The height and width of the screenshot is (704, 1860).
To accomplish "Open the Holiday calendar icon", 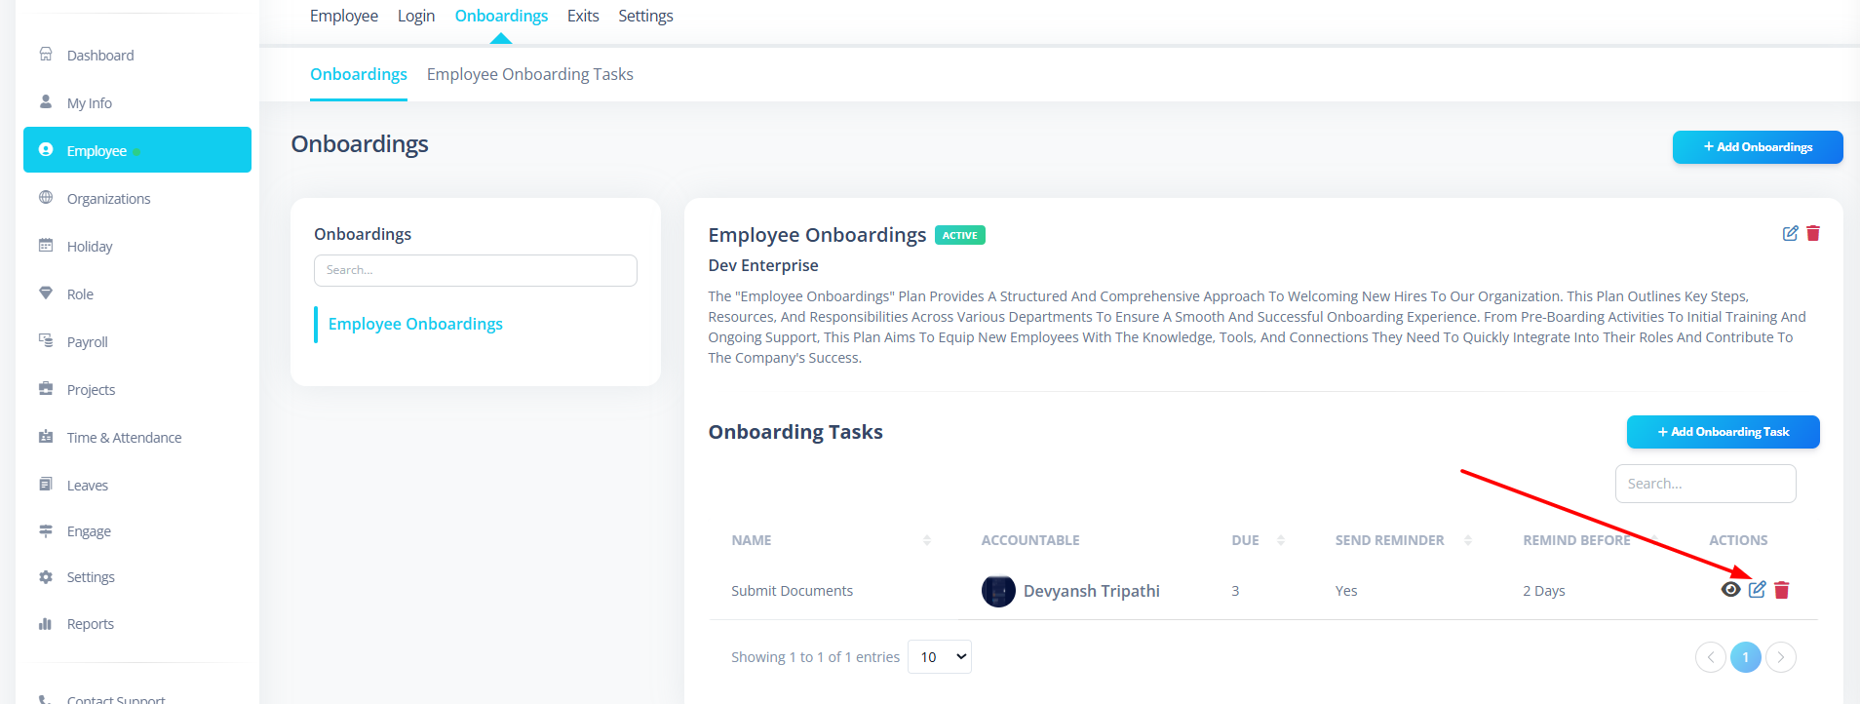I will (46, 245).
